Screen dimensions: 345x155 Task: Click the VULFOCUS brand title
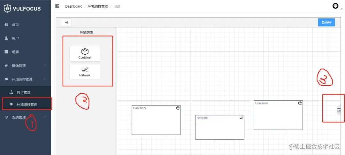(27, 9)
